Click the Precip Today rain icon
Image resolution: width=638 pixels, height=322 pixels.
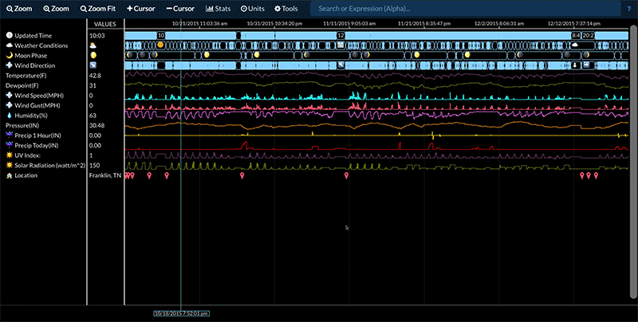(x=10, y=145)
